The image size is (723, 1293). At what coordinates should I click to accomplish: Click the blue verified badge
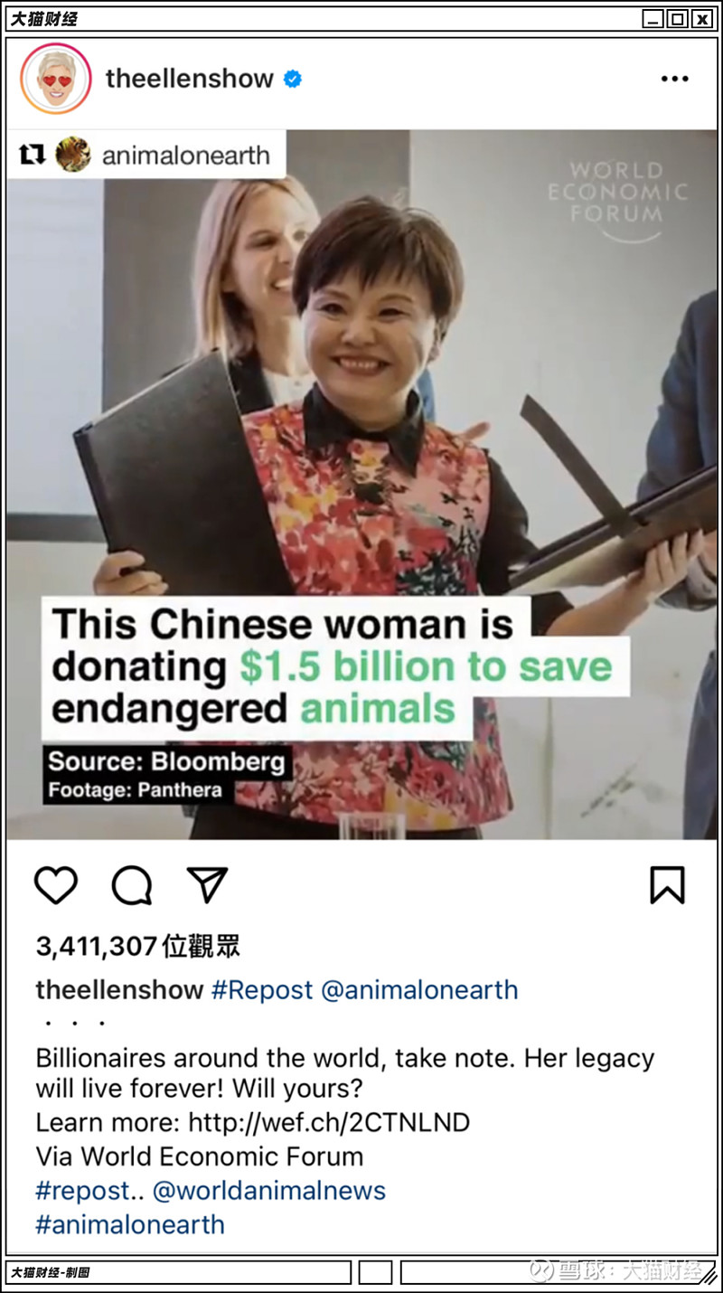coord(293,80)
